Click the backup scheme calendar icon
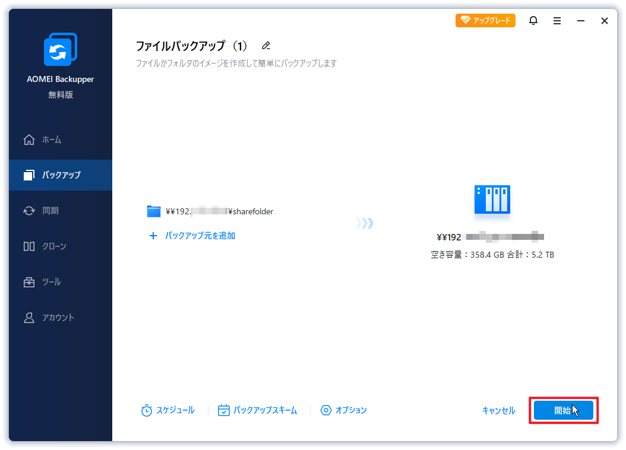The width and height of the screenshot is (626, 450). (x=223, y=410)
